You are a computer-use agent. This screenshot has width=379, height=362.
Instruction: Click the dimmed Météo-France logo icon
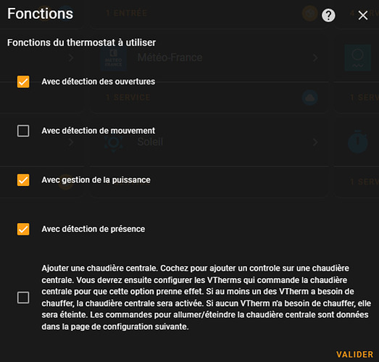[113, 58]
